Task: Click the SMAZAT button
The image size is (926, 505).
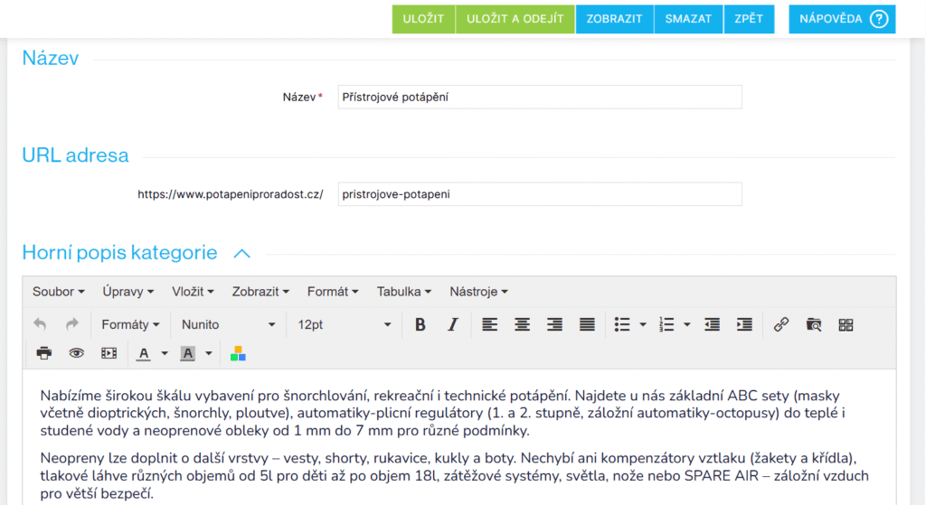Action: point(688,19)
